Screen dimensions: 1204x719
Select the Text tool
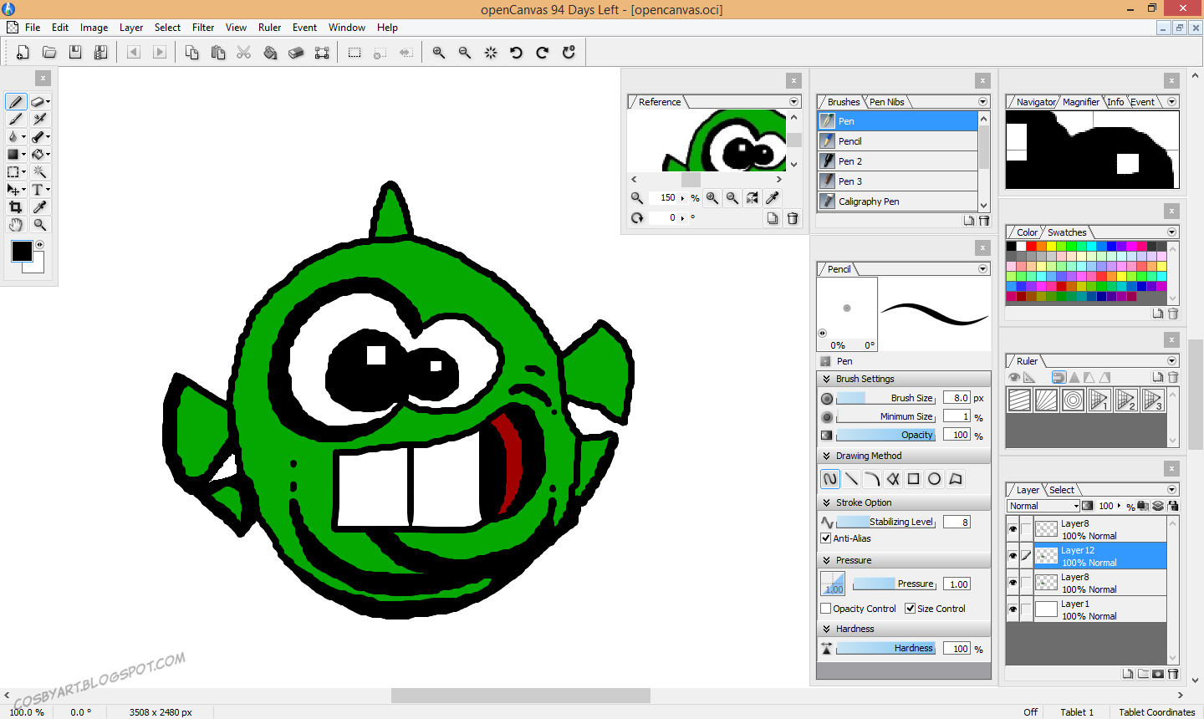(38, 190)
